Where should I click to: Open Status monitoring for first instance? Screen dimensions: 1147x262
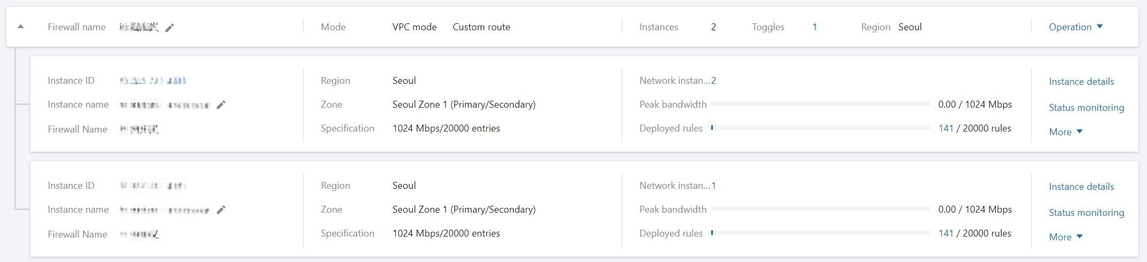pos(1086,108)
